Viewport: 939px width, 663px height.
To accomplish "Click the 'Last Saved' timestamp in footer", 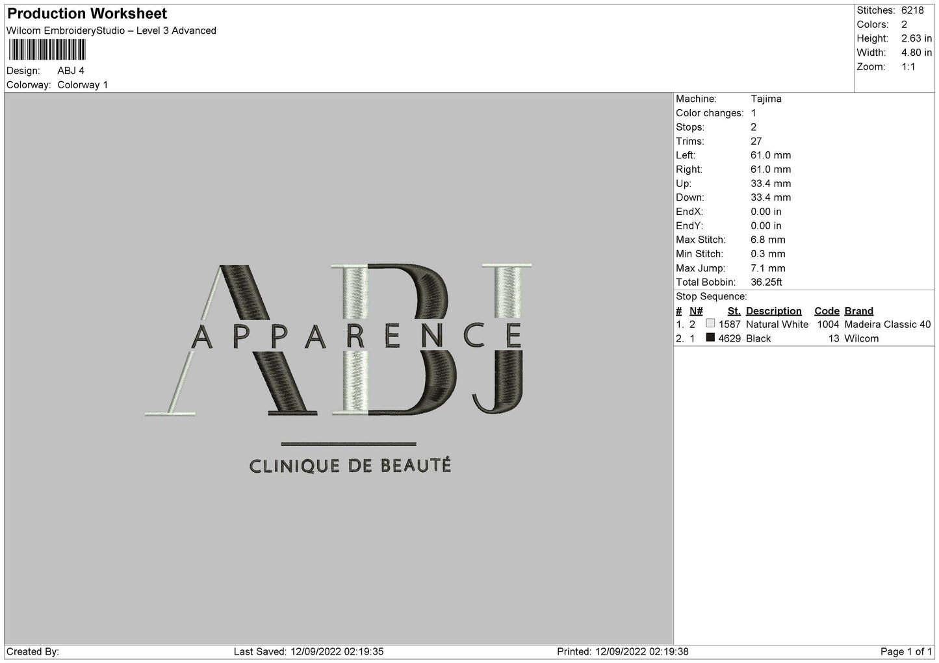I will (x=307, y=651).
